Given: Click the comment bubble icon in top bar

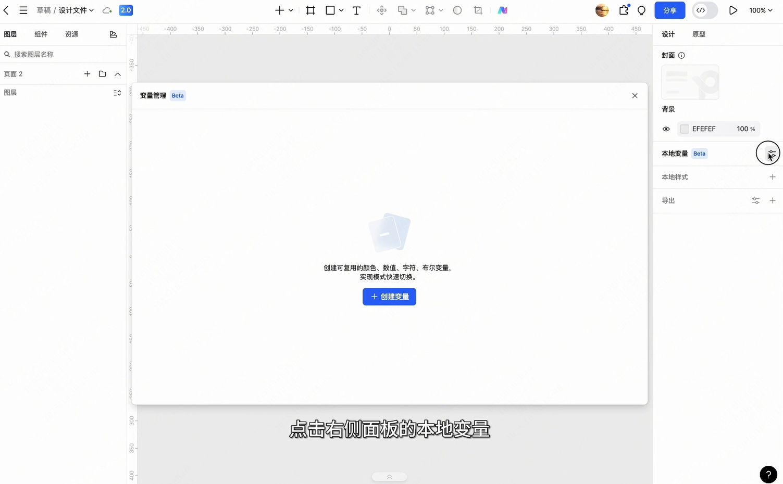Looking at the screenshot, I should pyautogui.click(x=642, y=10).
